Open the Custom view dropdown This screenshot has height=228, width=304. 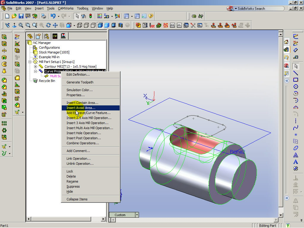[137, 215]
